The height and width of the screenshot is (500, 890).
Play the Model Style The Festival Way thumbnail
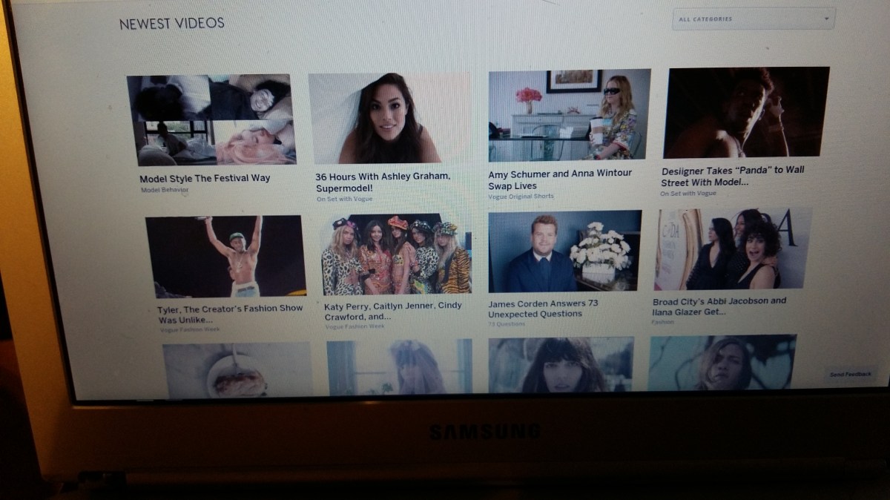point(213,119)
